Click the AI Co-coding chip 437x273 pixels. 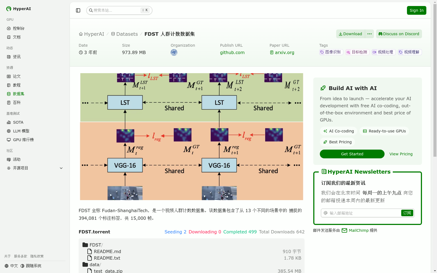338,131
